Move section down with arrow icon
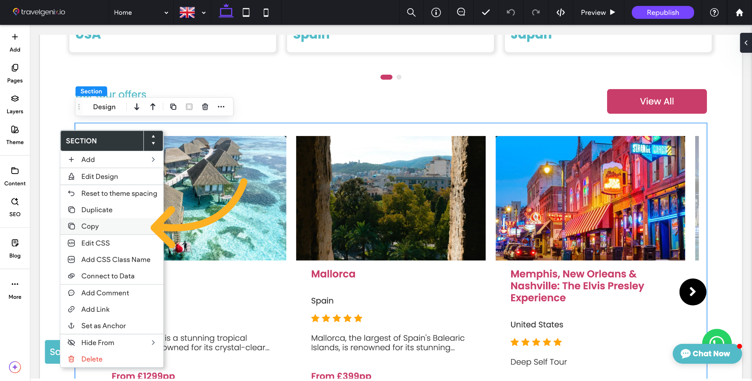752x381 pixels. click(x=137, y=107)
